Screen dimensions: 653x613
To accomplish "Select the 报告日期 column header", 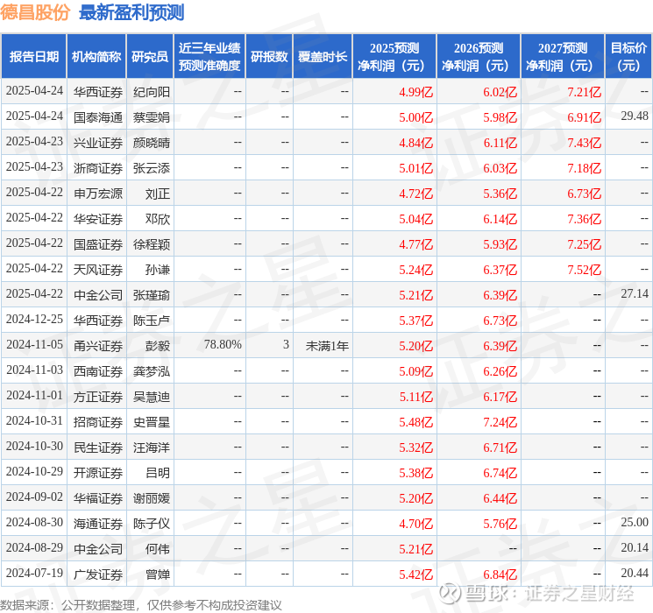I will tap(33, 56).
